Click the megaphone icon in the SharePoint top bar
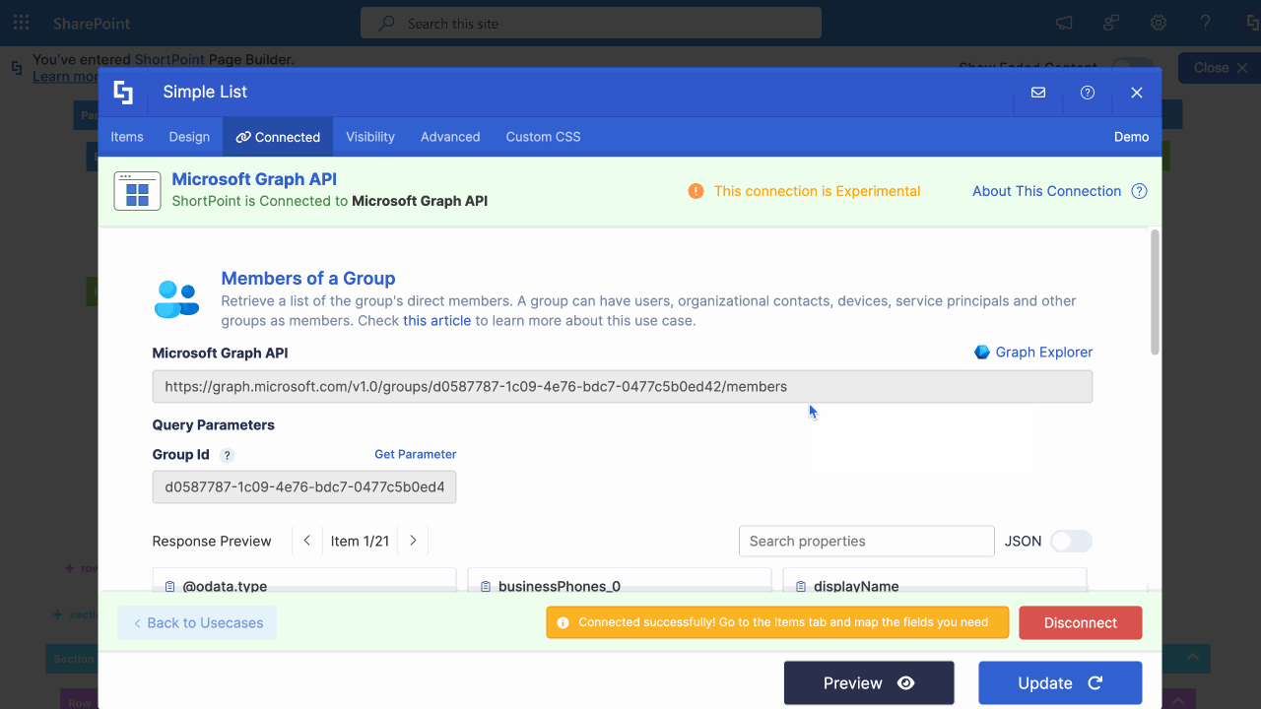Screen dimensions: 1261x709 pos(1064,23)
